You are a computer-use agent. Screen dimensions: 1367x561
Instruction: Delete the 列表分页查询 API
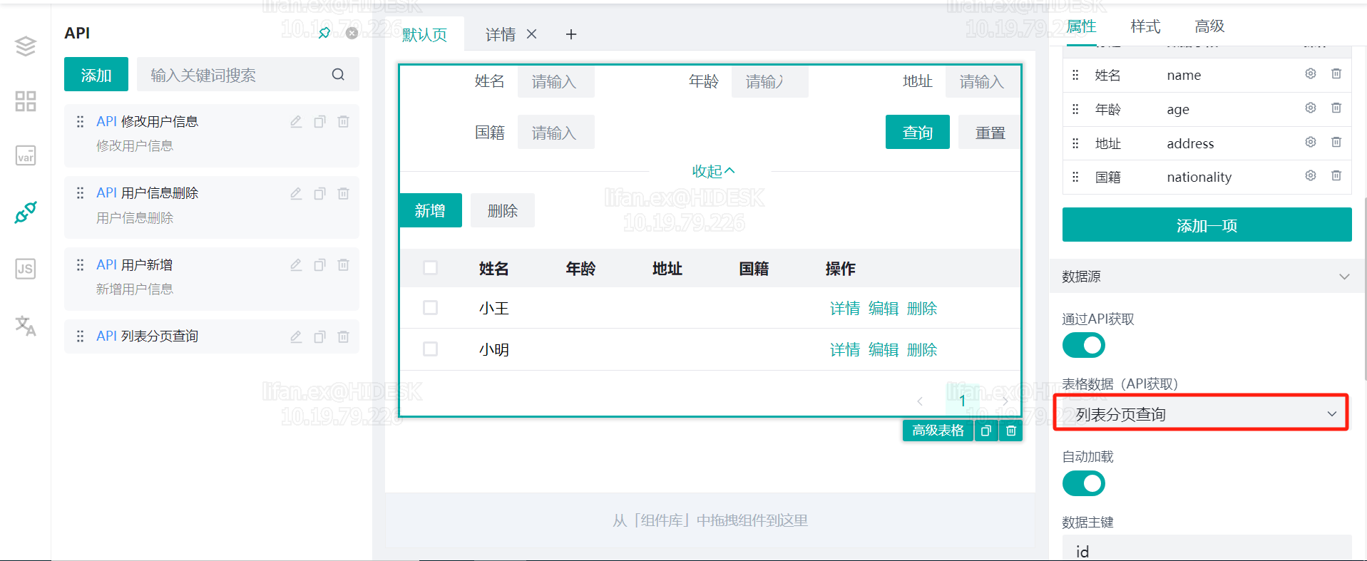[343, 336]
